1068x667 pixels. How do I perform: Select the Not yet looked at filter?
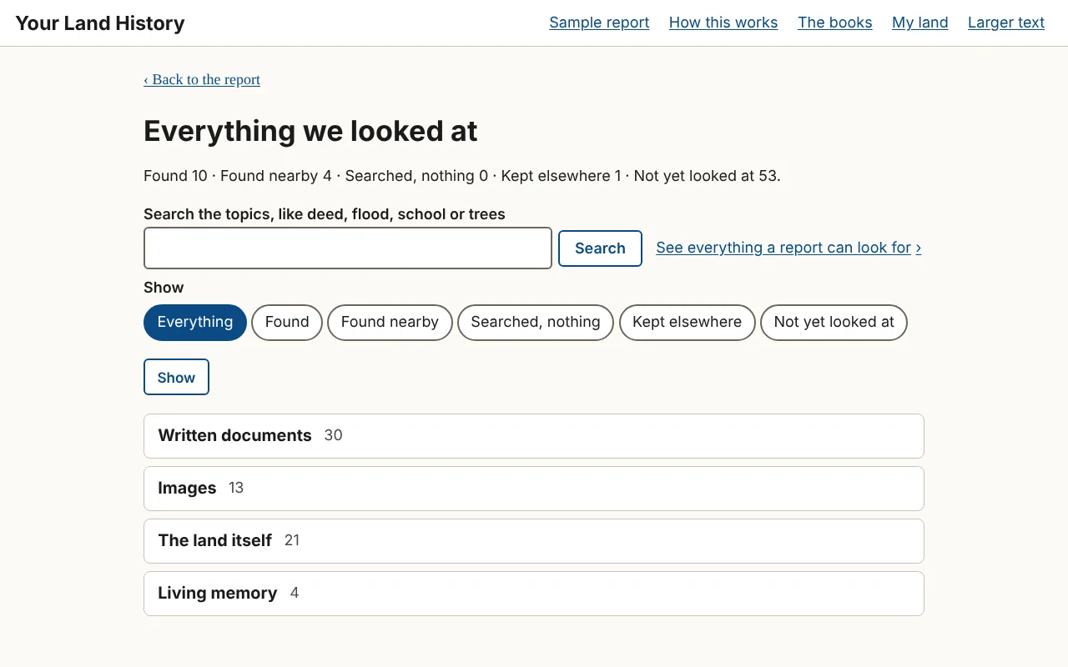click(x=834, y=323)
